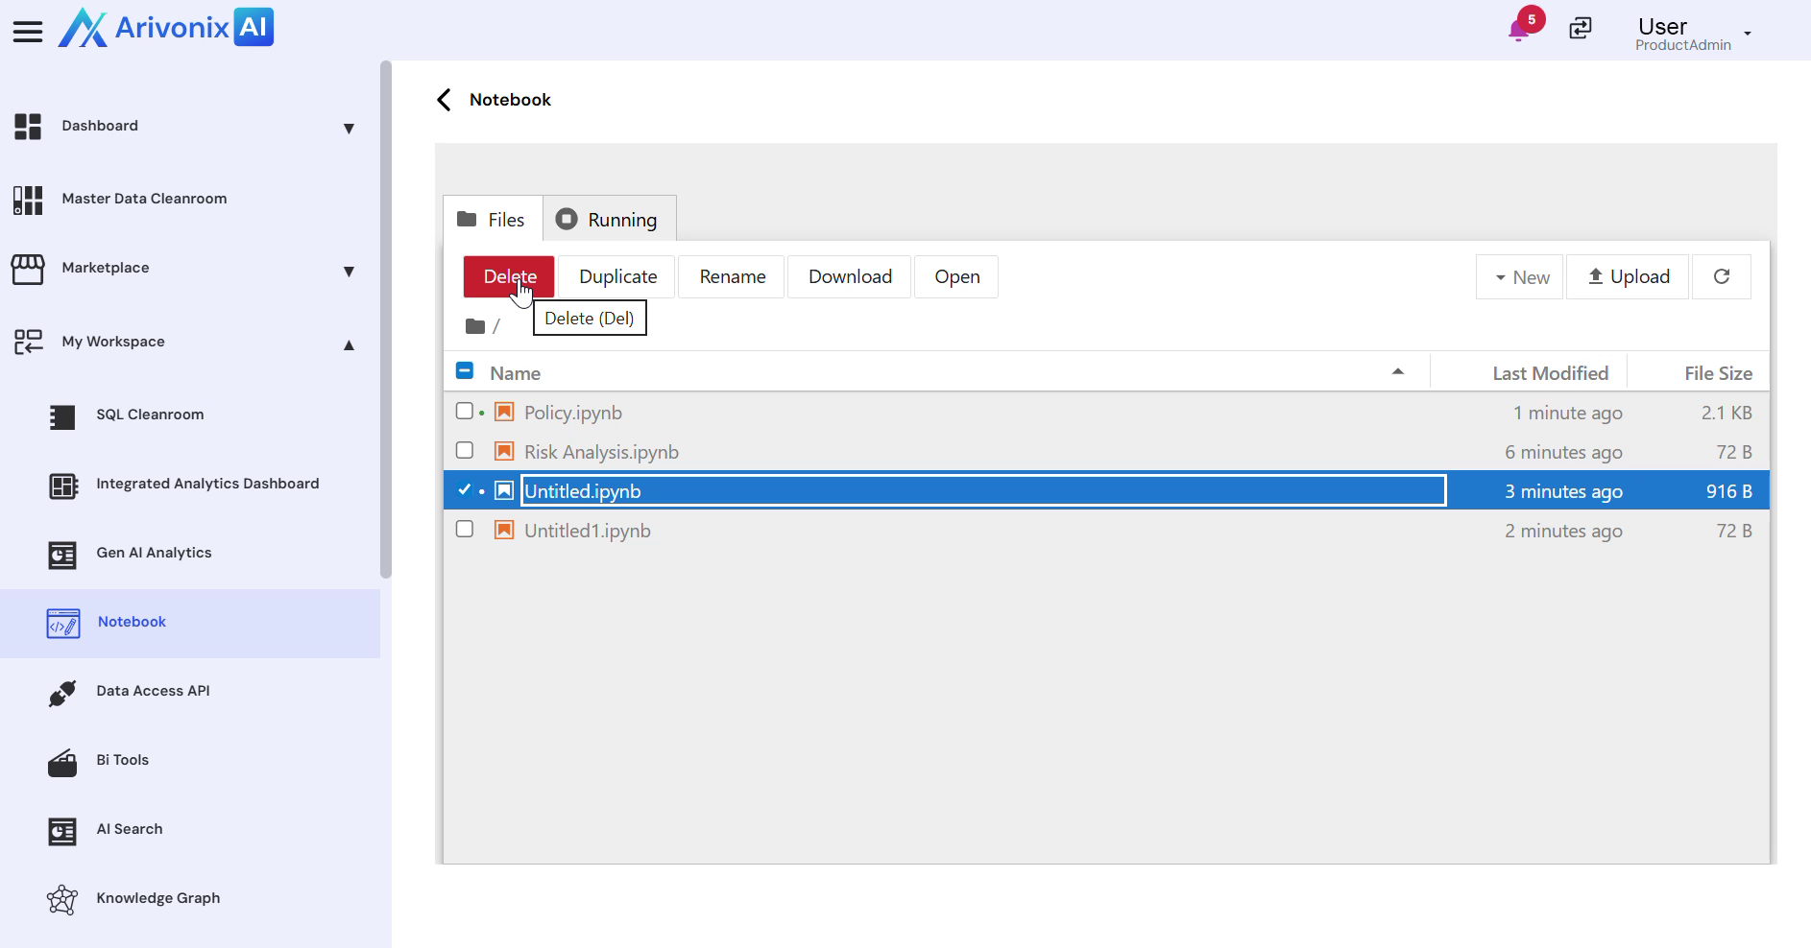The image size is (1811, 948).
Task: Expand the Dashboard menu arrow
Action: 349,128
